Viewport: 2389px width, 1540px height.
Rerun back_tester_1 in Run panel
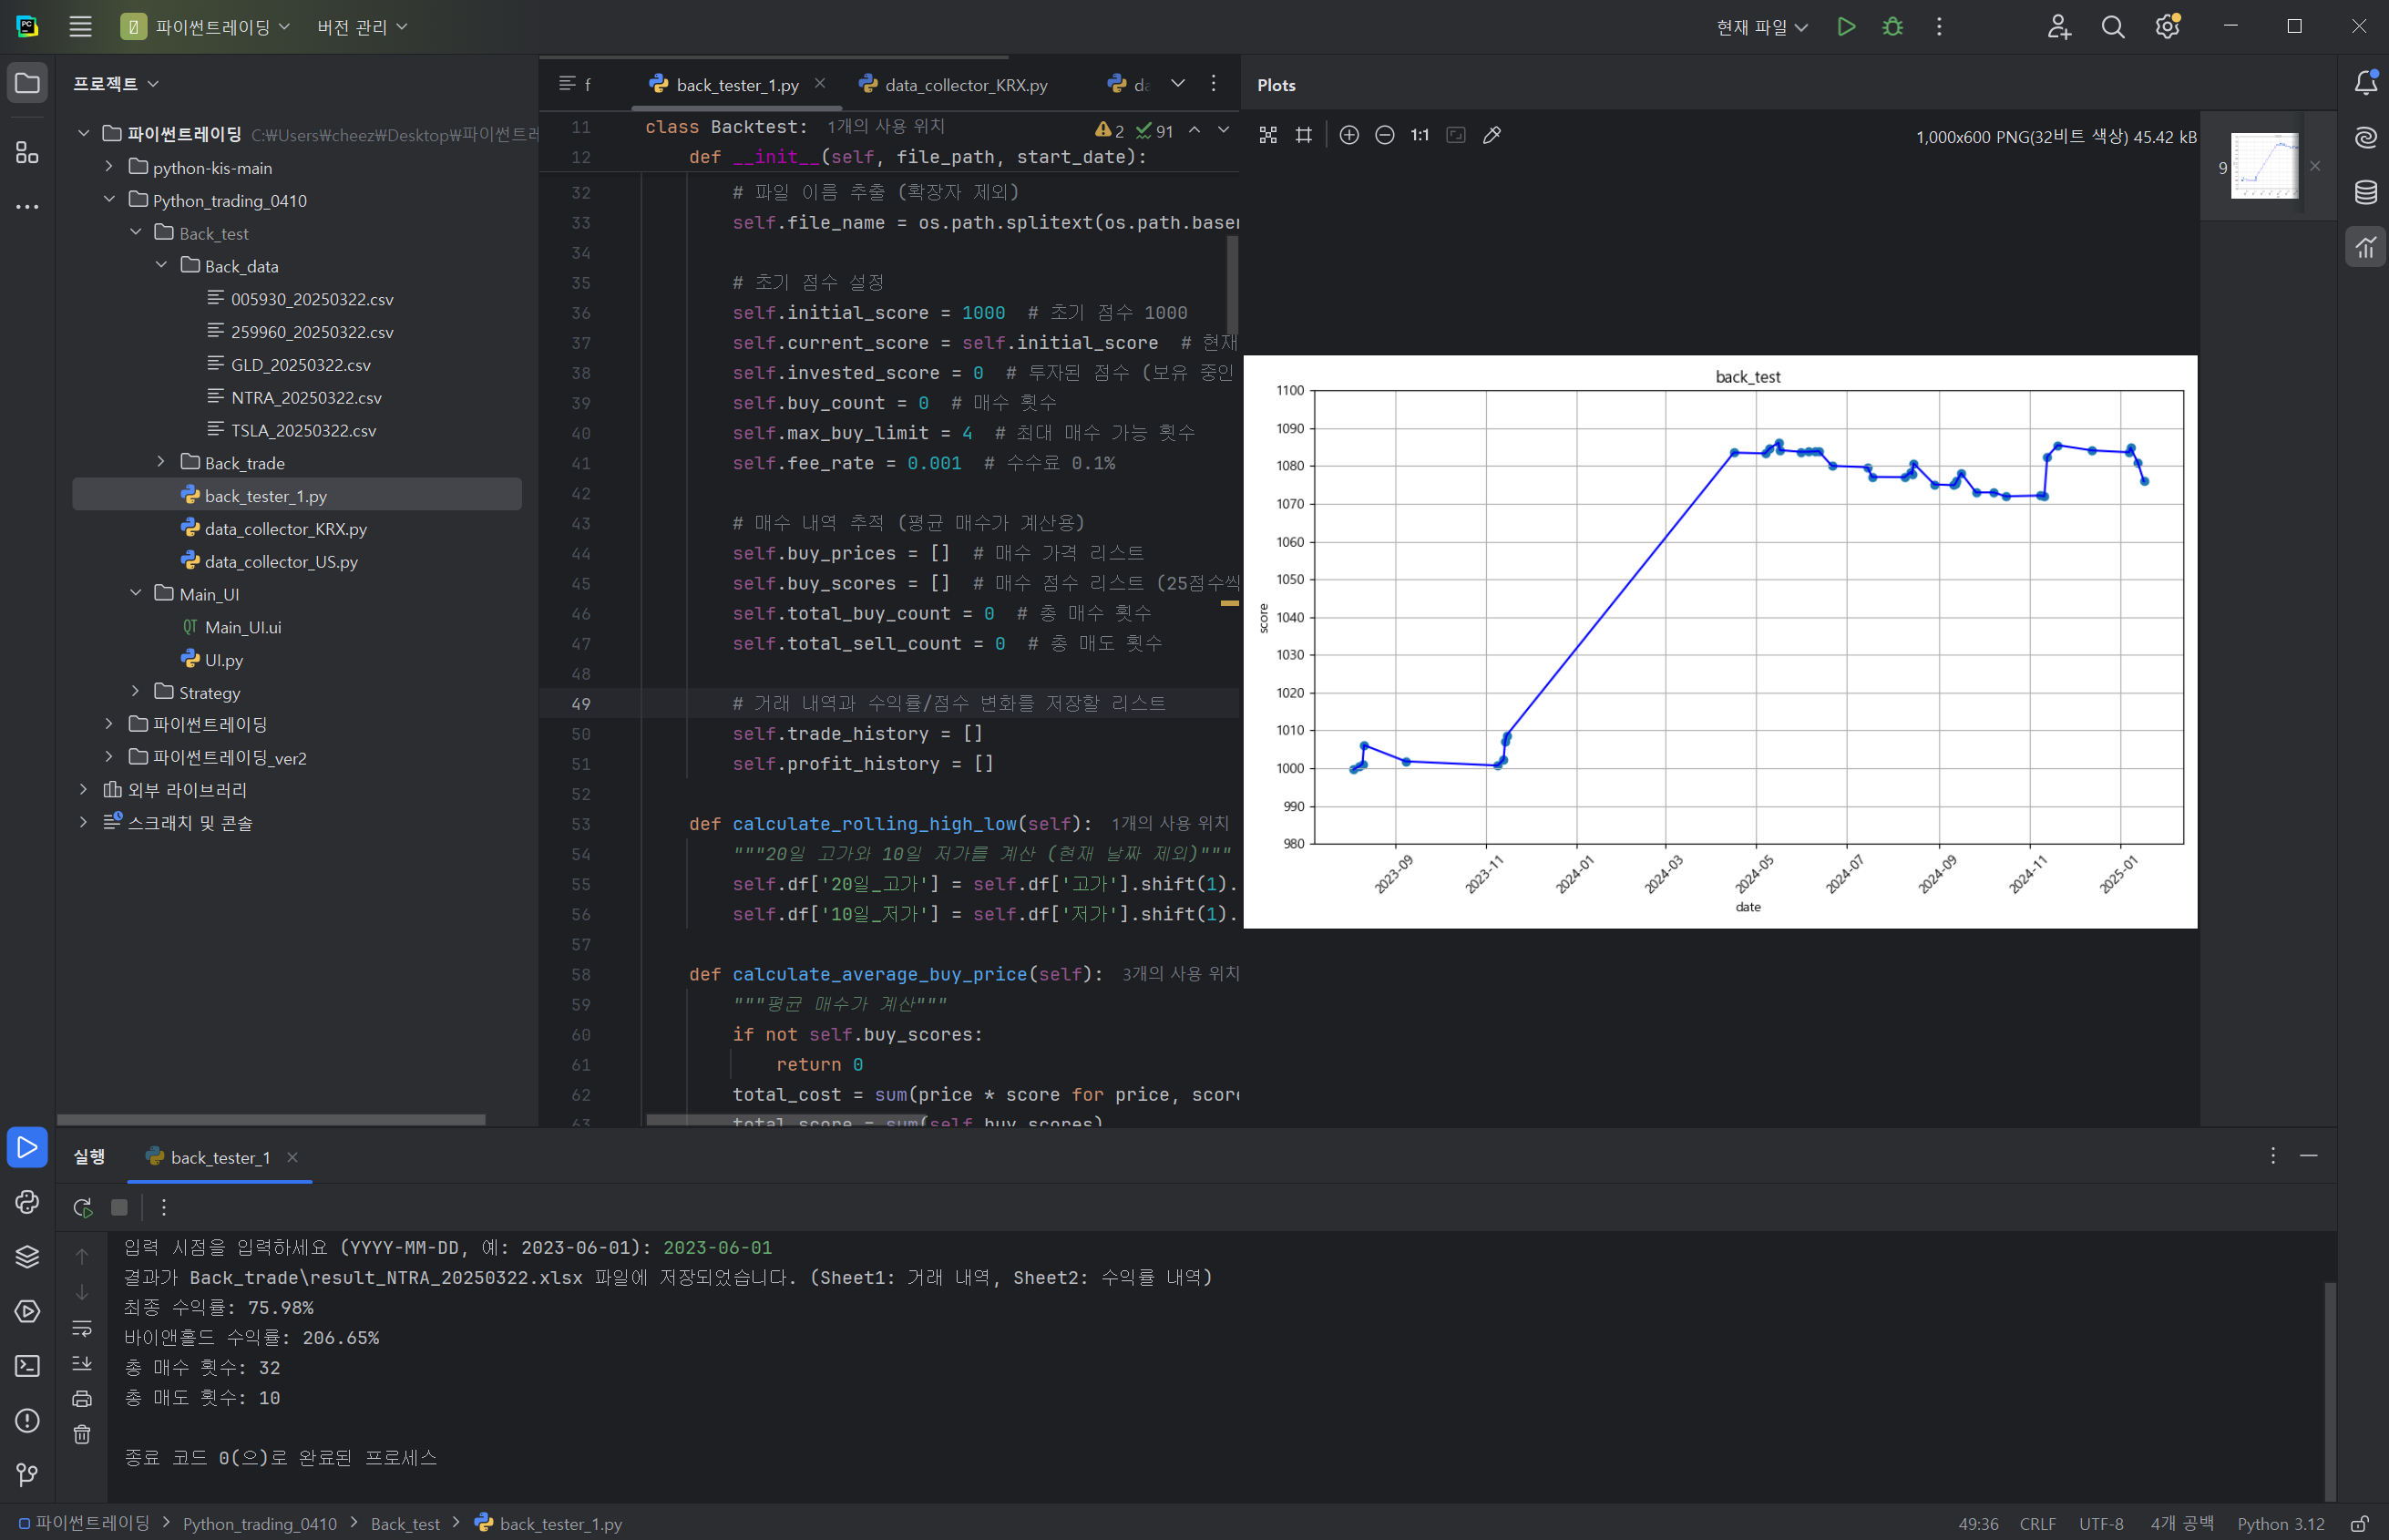(83, 1207)
